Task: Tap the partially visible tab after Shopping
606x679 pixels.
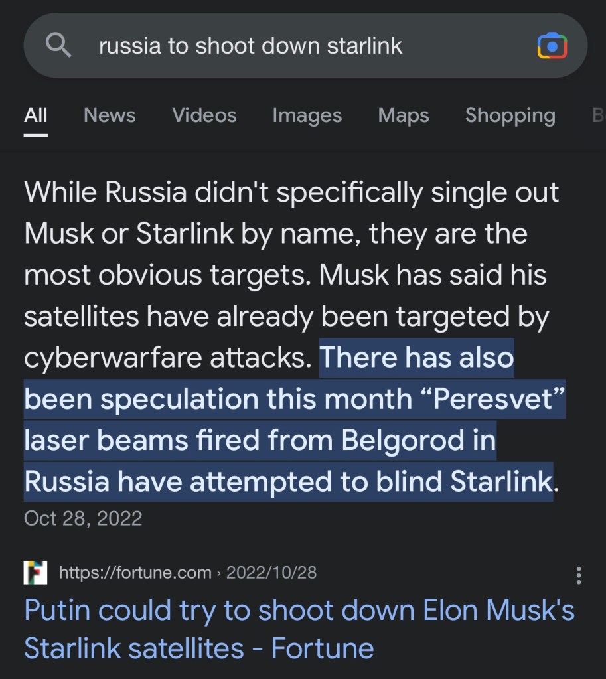Action: coord(598,115)
